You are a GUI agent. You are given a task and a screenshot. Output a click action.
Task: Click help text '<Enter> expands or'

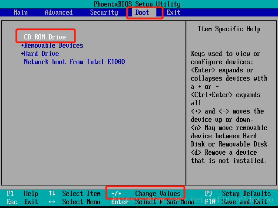[222, 70]
